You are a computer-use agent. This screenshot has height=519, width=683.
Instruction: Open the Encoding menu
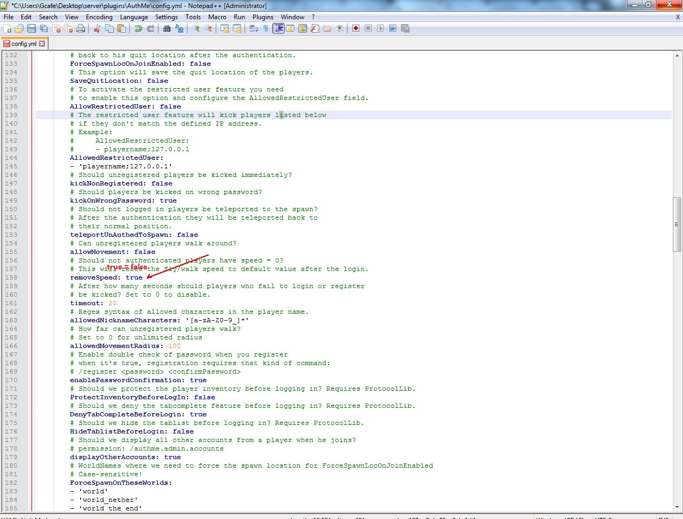99,17
